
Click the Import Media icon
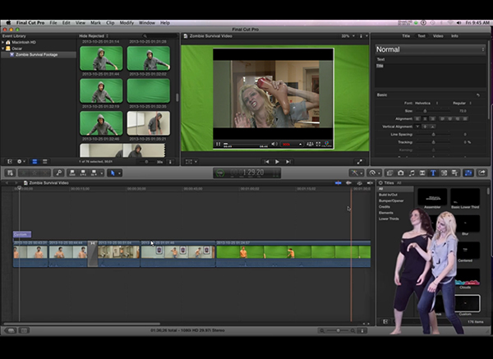click(x=10, y=173)
